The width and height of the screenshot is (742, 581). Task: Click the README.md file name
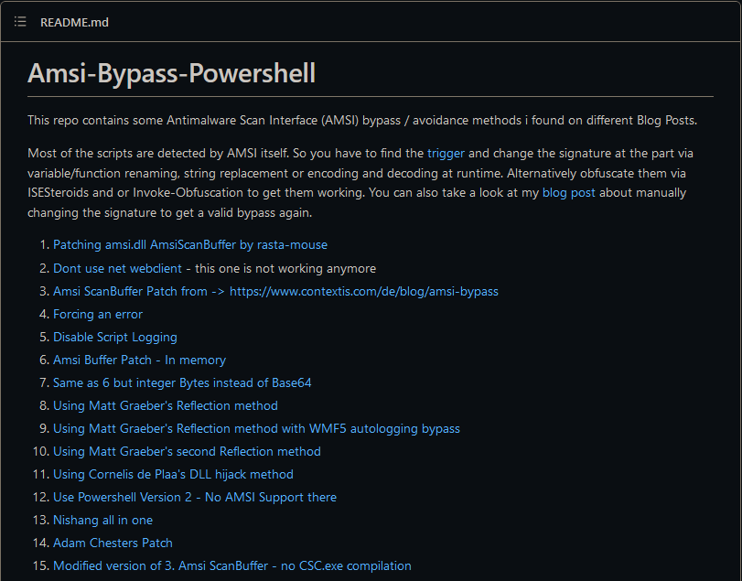pyautogui.click(x=74, y=22)
